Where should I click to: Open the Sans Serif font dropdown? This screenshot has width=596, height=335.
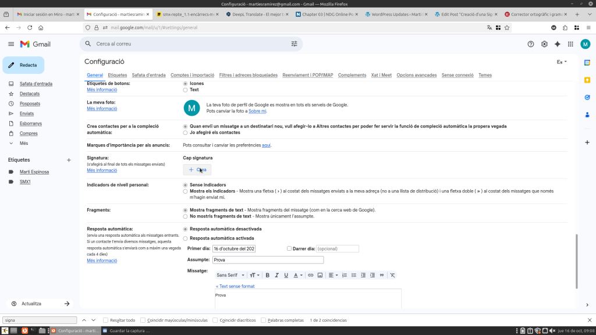[229, 275]
